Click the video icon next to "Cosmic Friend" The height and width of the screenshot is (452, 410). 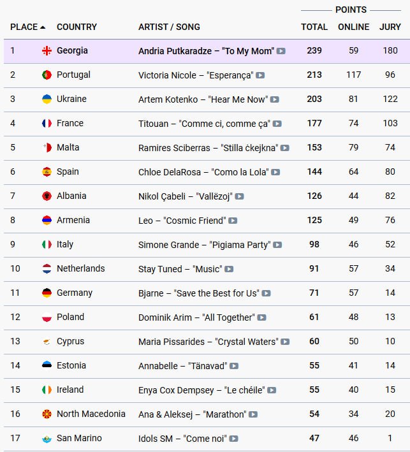click(x=233, y=221)
